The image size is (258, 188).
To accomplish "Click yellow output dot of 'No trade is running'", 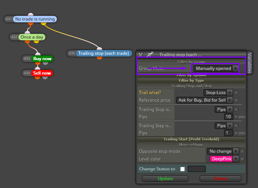I will coord(44,23).
